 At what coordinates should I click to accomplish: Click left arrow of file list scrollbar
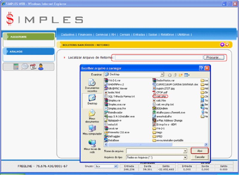coord(106,144)
